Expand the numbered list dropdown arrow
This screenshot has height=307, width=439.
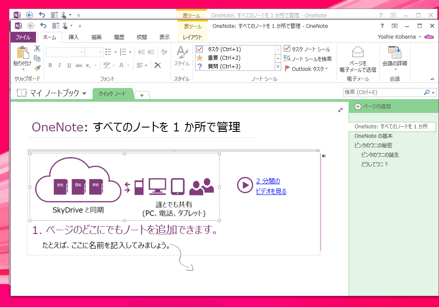(130, 52)
